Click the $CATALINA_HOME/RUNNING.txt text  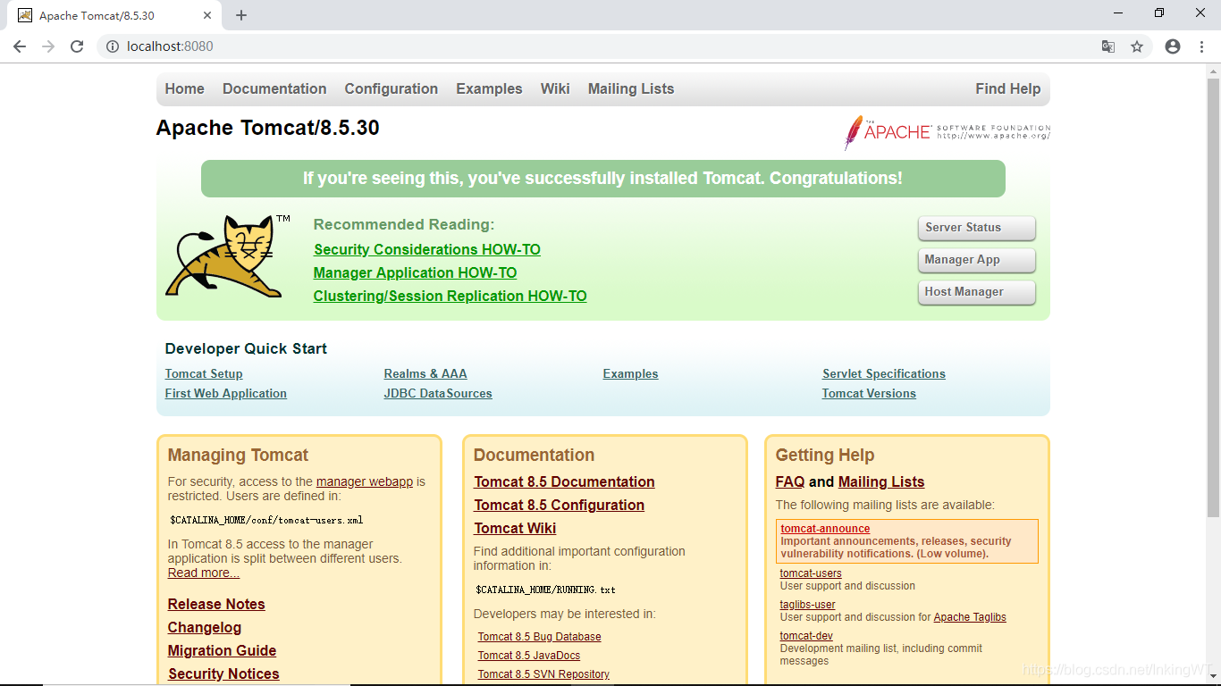545,590
